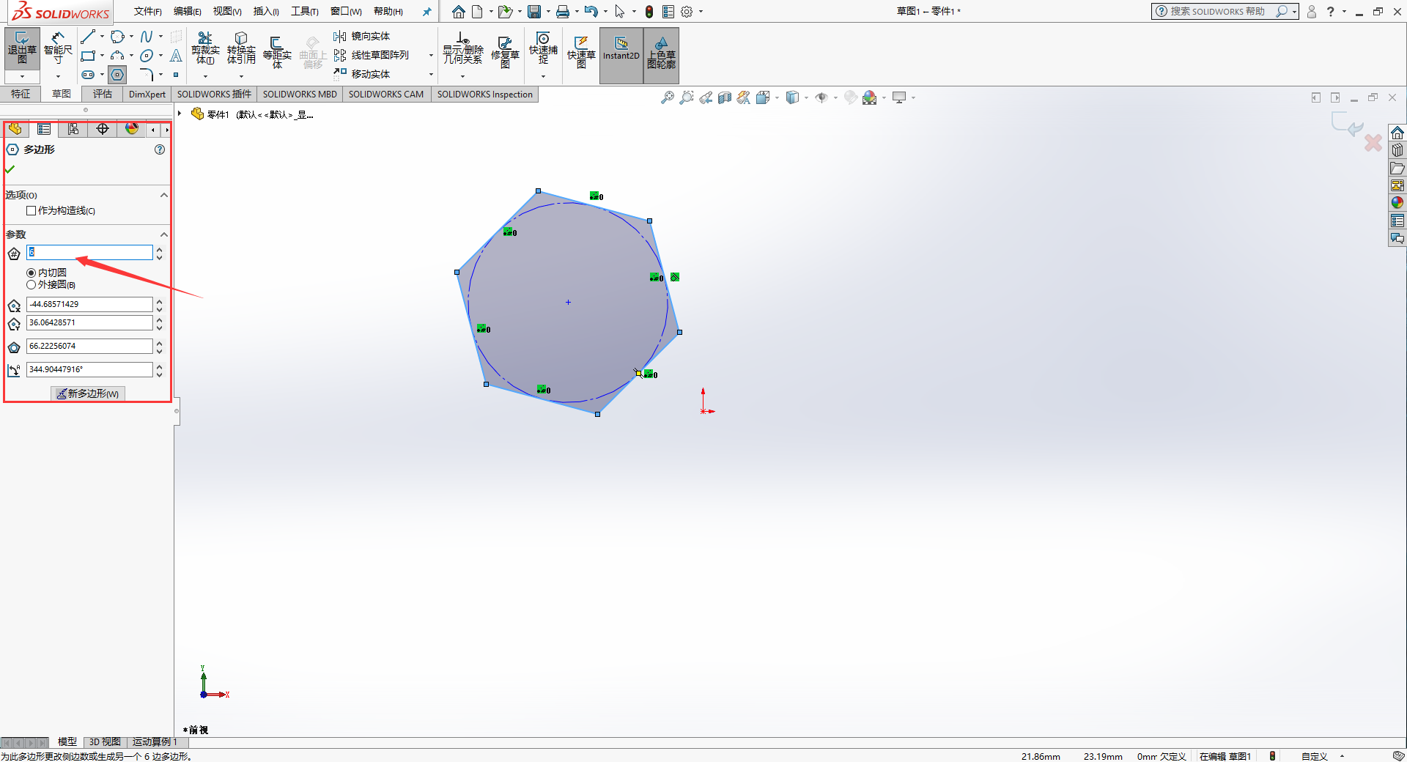The height and width of the screenshot is (762, 1407).
Task: Select the Circumscribed circle (外接圆) radio
Action: coord(31,285)
